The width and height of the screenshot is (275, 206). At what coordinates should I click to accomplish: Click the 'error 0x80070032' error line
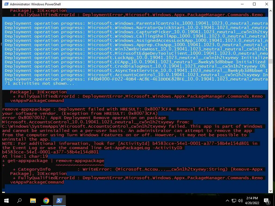point(84,118)
